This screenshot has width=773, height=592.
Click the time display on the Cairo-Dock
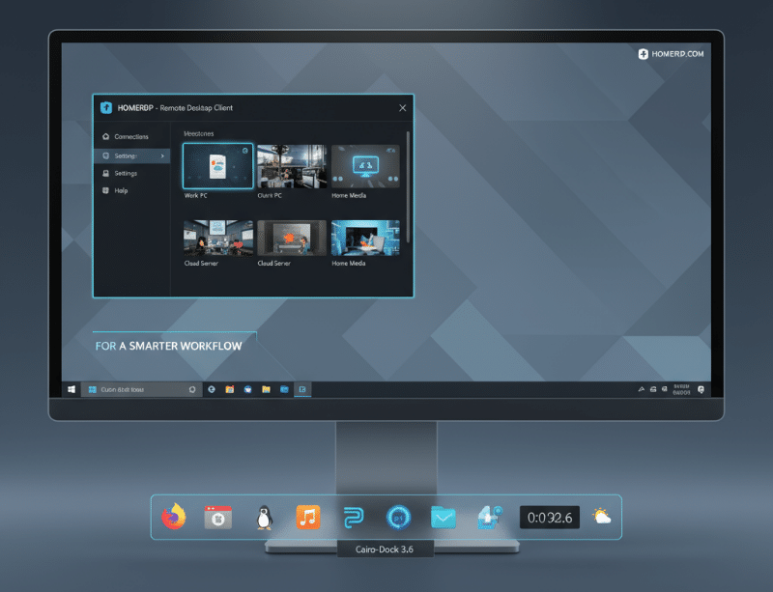(x=548, y=517)
